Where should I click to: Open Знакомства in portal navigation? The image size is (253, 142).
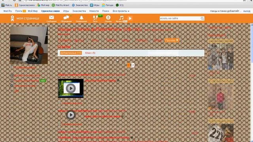coord(79,11)
